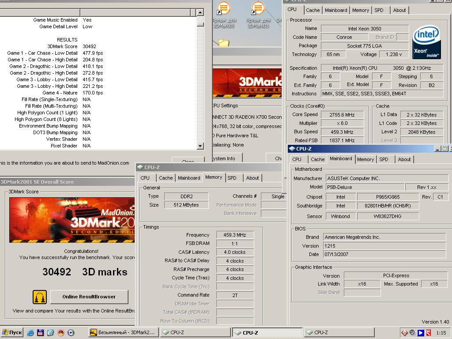Click the blue floppy disk quick launch icon

pyautogui.click(x=40, y=333)
